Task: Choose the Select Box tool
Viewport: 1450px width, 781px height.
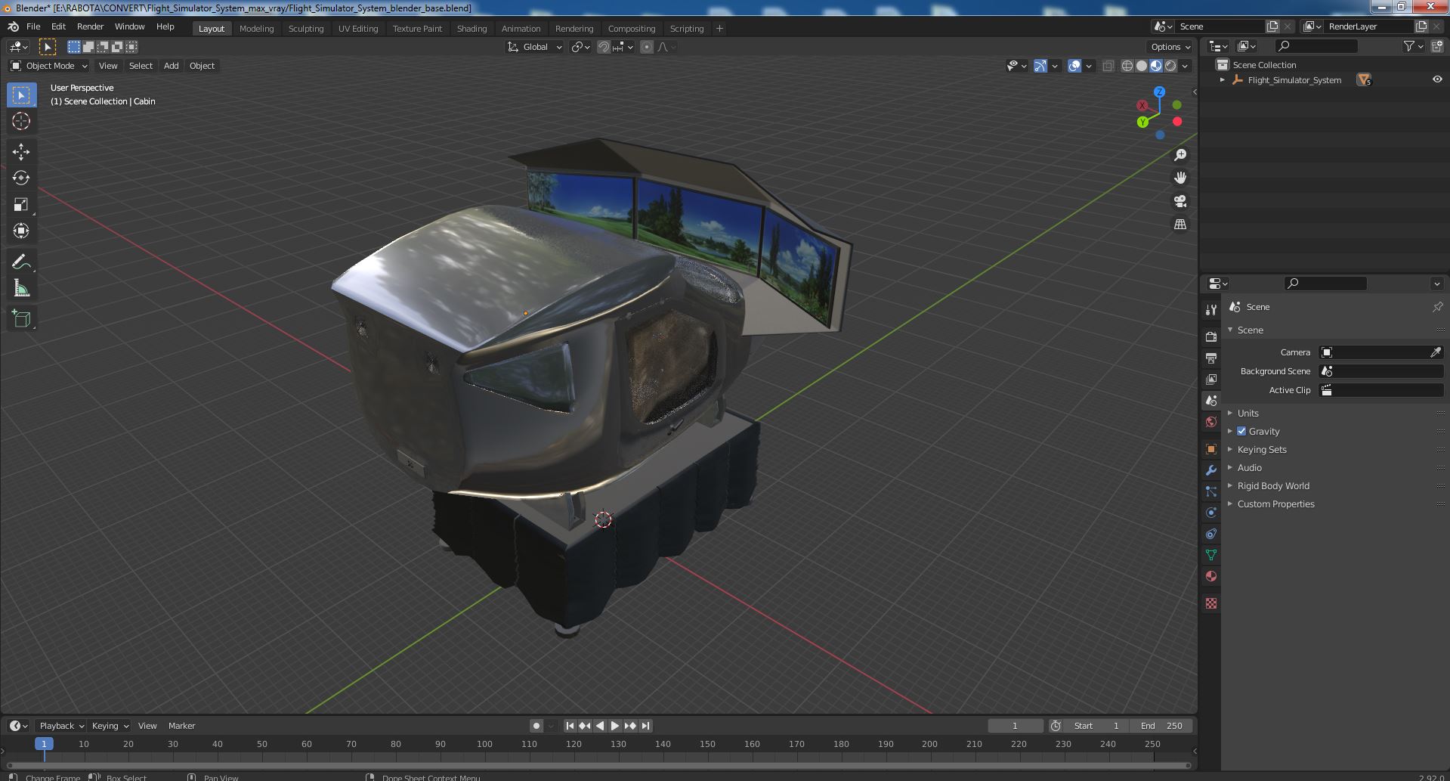Action: pyautogui.click(x=21, y=95)
